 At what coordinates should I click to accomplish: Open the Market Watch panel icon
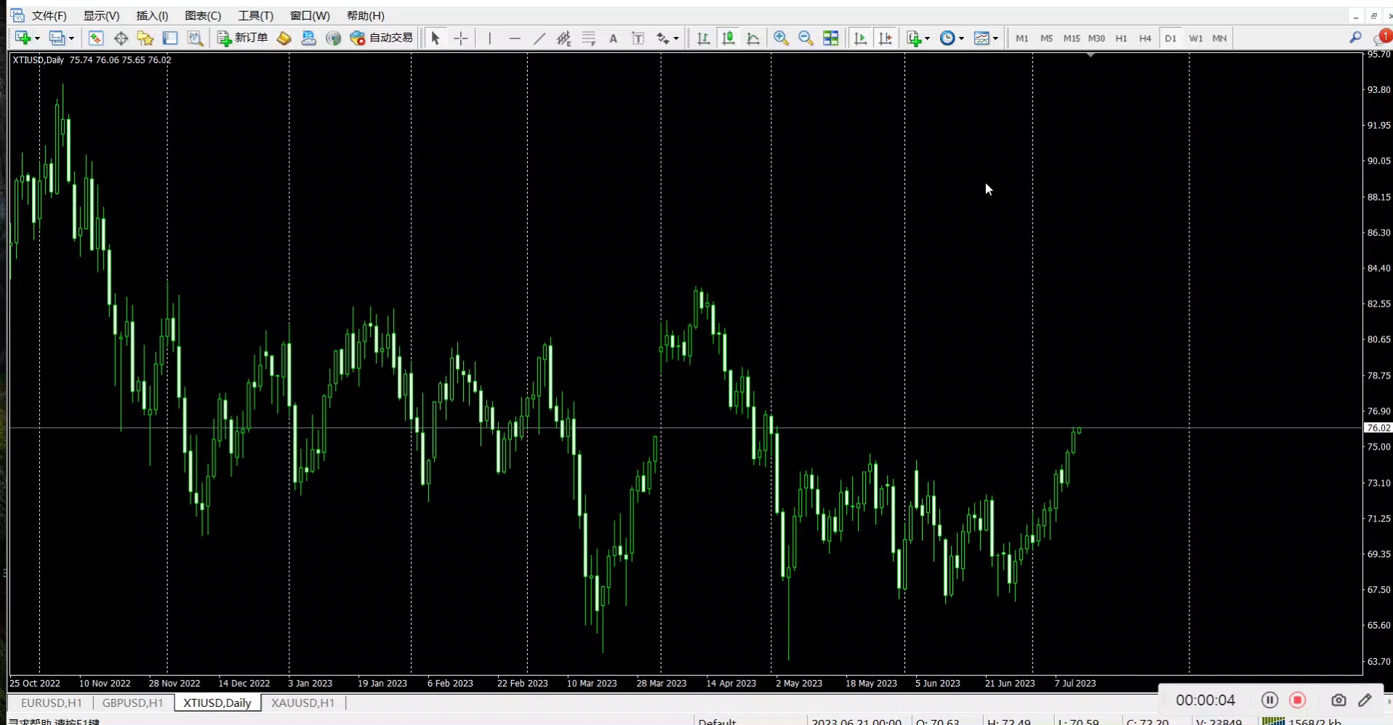(96, 39)
